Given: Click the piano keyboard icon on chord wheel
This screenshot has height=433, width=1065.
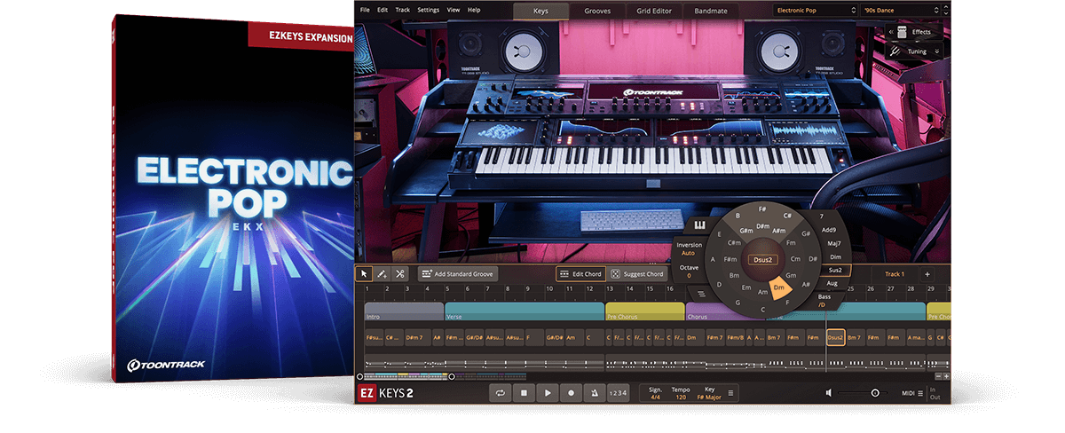Looking at the screenshot, I should (699, 224).
